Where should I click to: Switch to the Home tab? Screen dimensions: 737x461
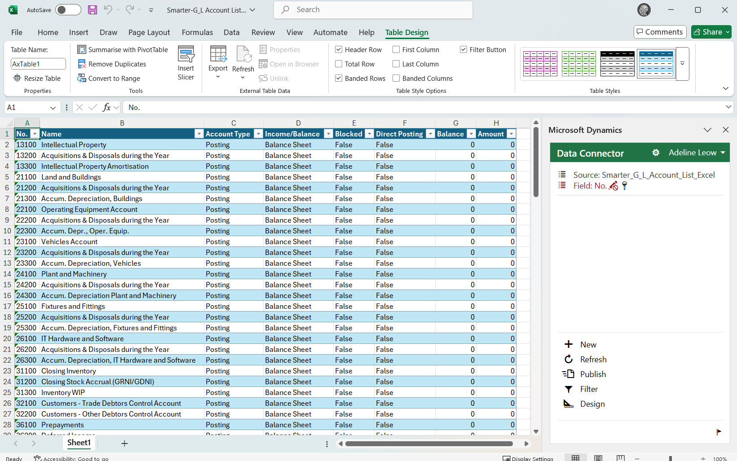48,32
